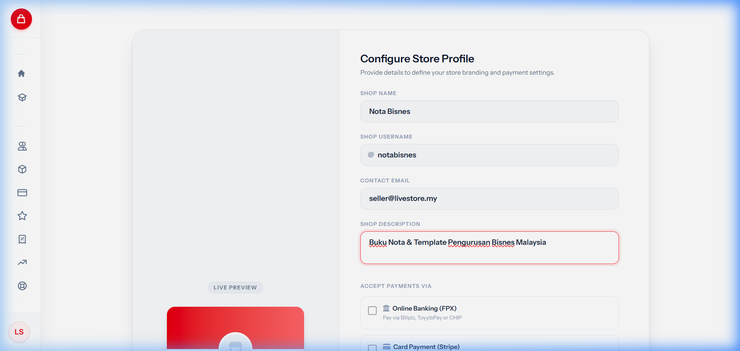Viewport: 740px width, 351px height.
Task: Click the Provide details to define subtitle
Action: coord(457,72)
